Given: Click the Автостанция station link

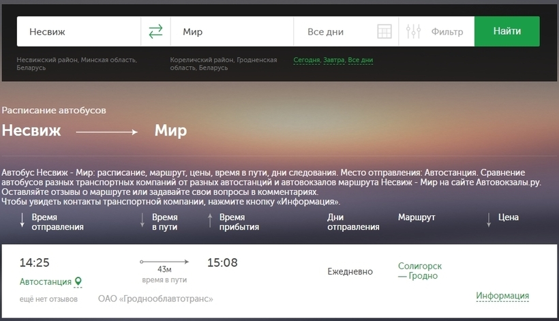Looking at the screenshot, I should [x=45, y=281].
